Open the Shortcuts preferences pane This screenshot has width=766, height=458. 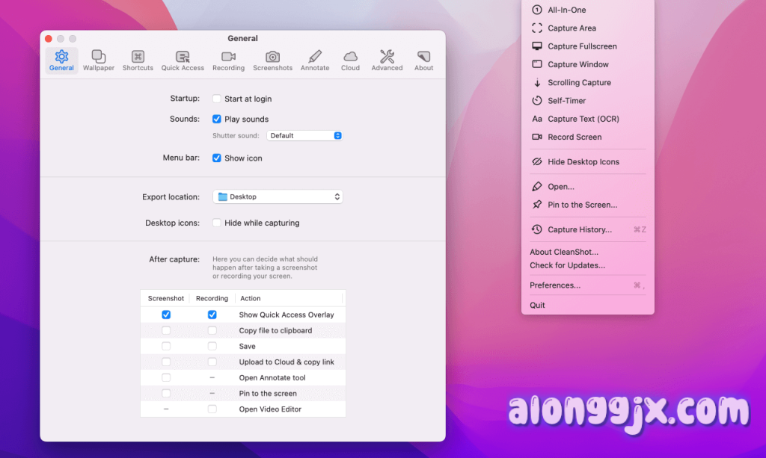138,60
